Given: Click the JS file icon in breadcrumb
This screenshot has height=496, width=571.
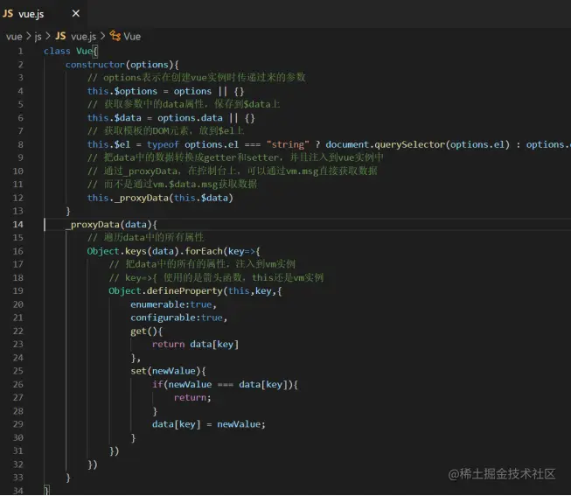Looking at the screenshot, I should click(60, 36).
